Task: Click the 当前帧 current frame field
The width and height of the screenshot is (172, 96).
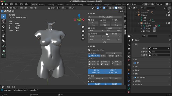Action: 113,28
